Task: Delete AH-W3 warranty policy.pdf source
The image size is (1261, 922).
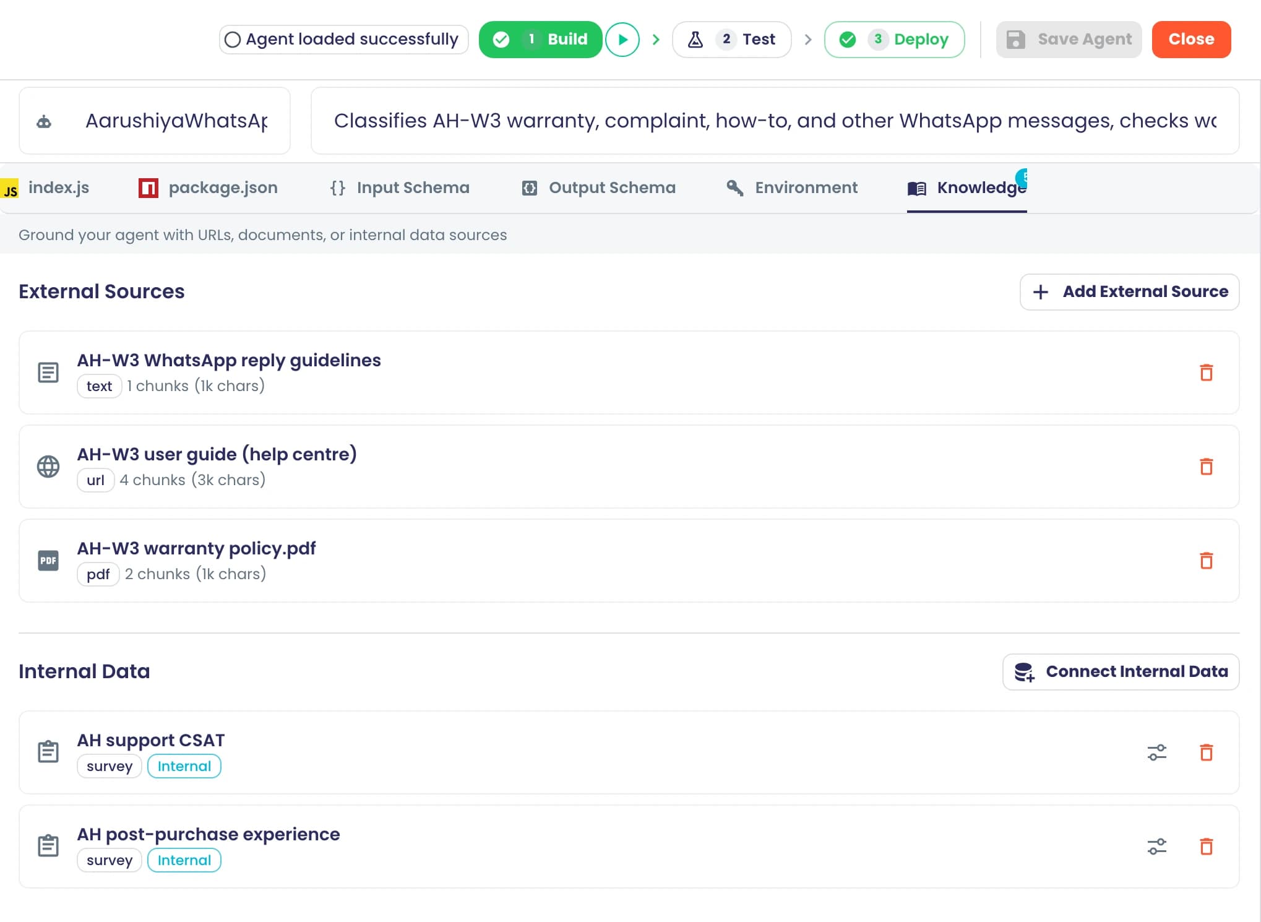Action: 1206,561
